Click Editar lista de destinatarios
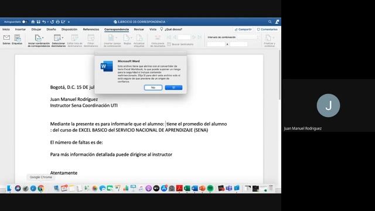The width and height of the screenshot is (375, 211). [x=75, y=40]
